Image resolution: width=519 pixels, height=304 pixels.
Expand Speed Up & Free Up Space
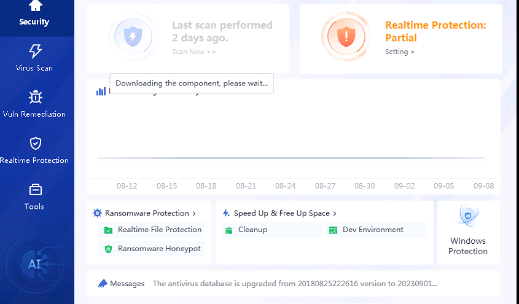(x=283, y=213)
